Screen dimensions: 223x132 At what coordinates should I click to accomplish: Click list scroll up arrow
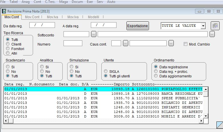tap(206, 89)
